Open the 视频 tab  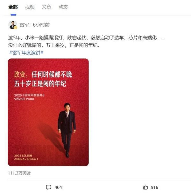point(30,7)
